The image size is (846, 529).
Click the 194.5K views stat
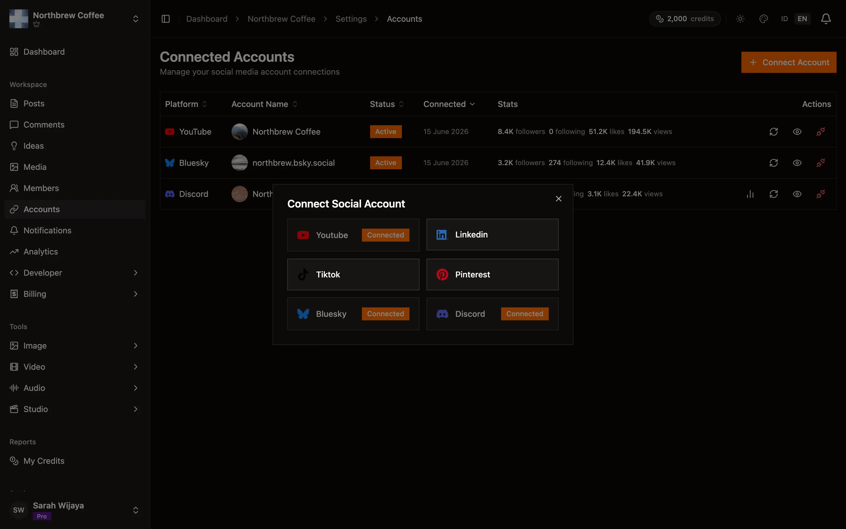(x=650, y=132)
